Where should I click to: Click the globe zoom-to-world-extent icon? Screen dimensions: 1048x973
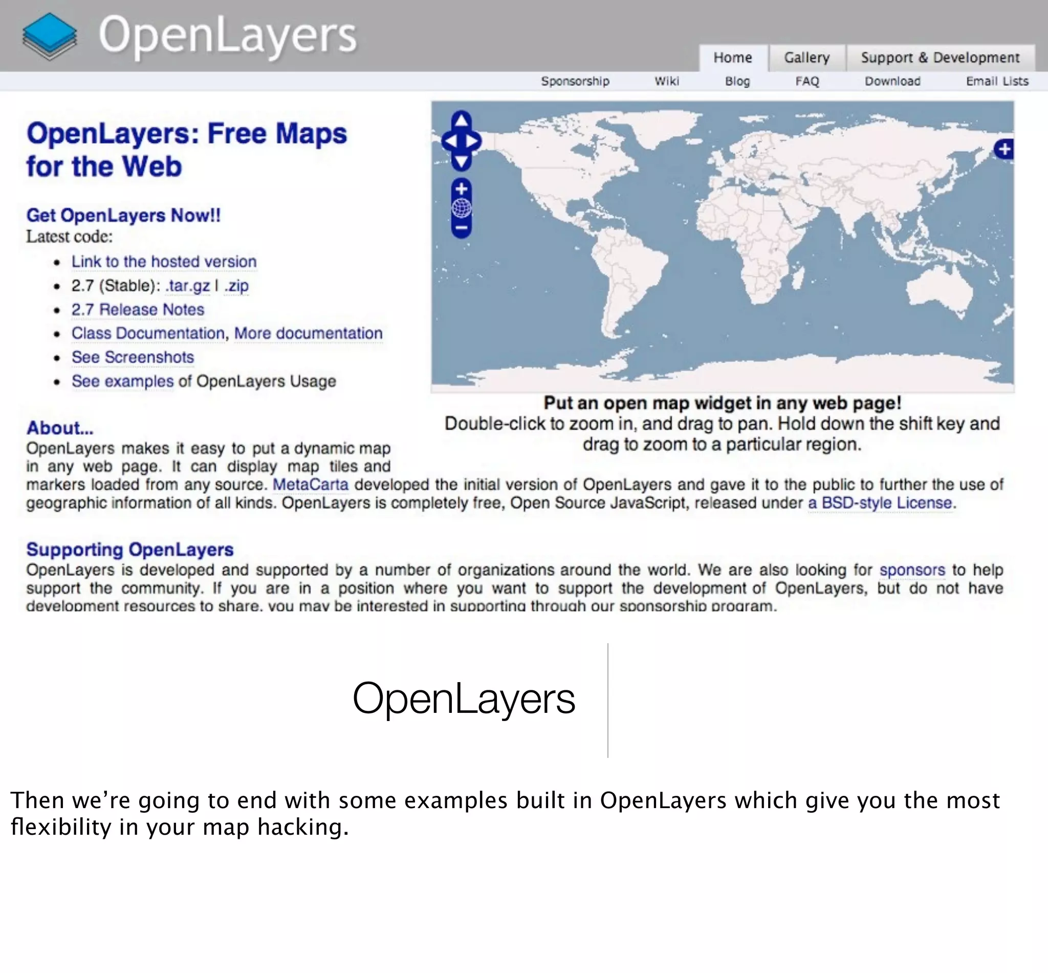462,208
